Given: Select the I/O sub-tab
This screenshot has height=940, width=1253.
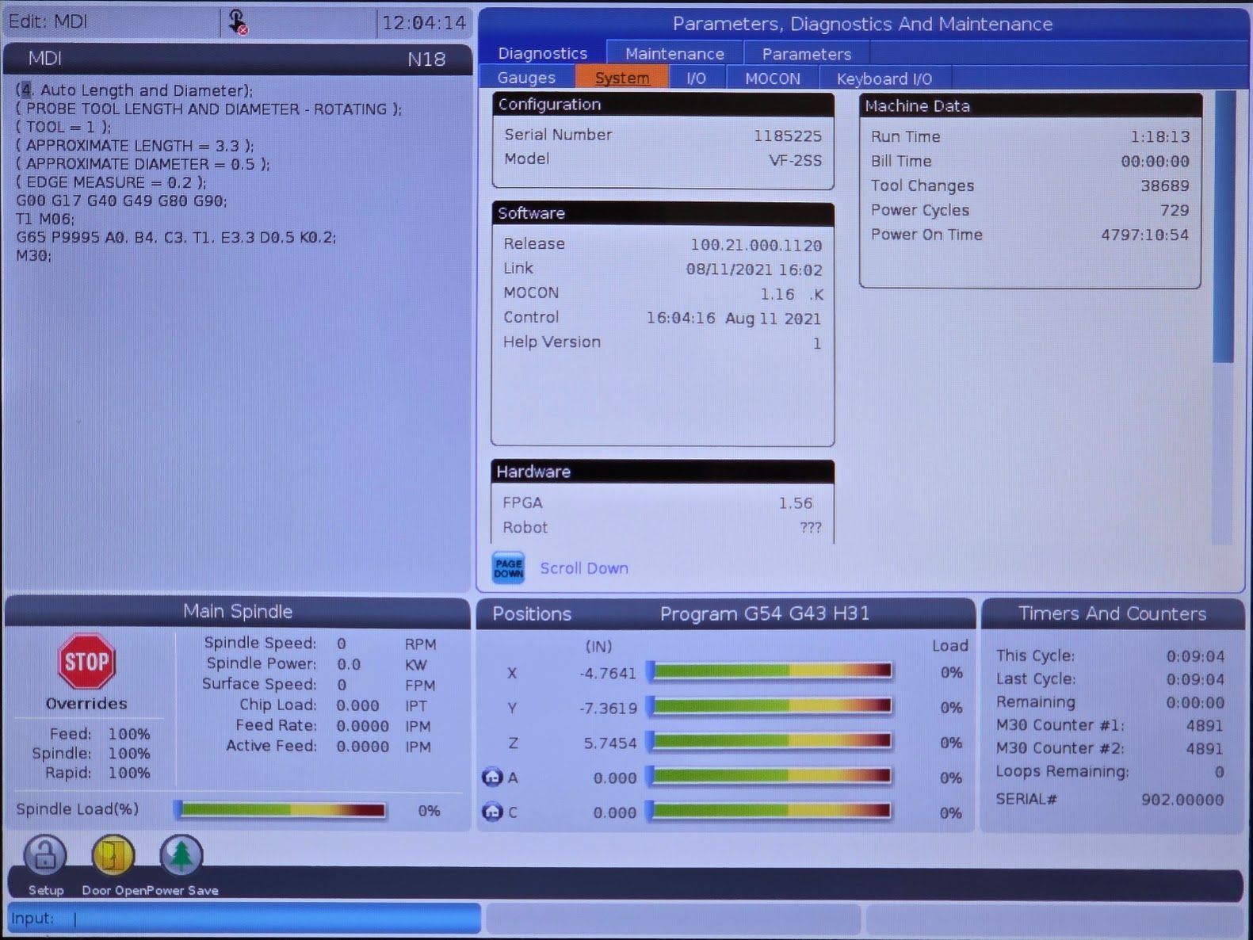Looking at the screenshot, I should 696,78.
